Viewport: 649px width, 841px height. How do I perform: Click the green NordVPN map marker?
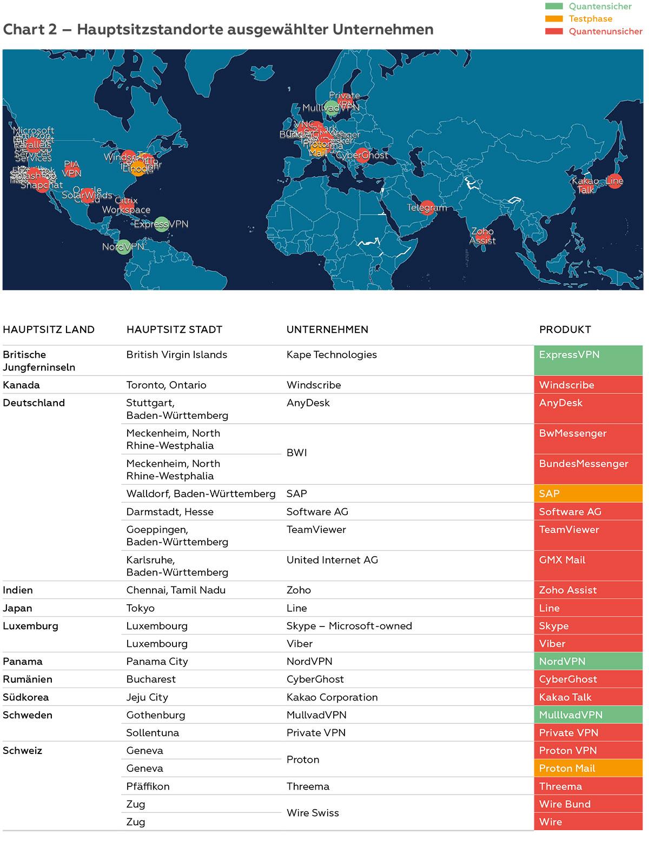coord(124,247)
